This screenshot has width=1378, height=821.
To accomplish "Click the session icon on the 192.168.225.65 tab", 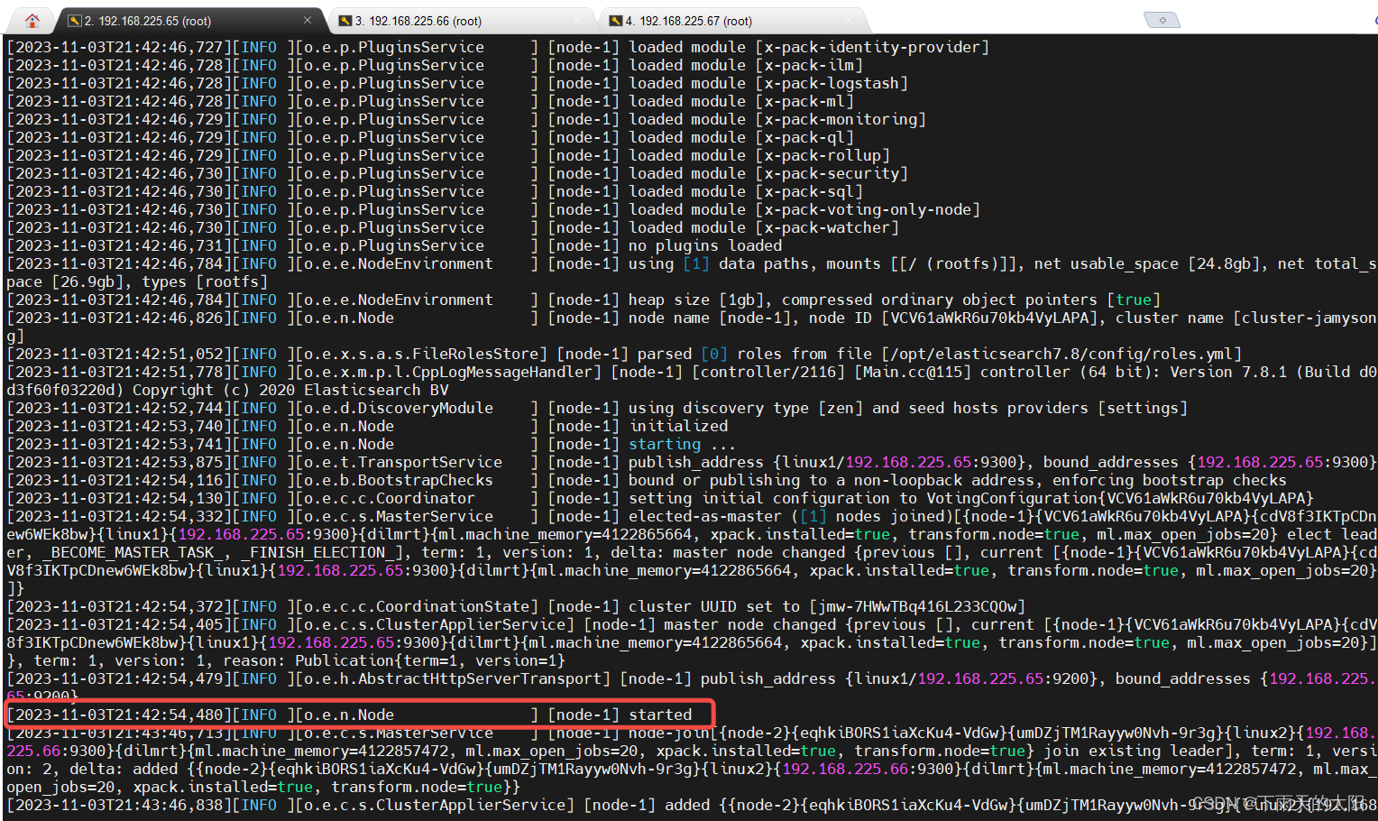I will point(75,21).
